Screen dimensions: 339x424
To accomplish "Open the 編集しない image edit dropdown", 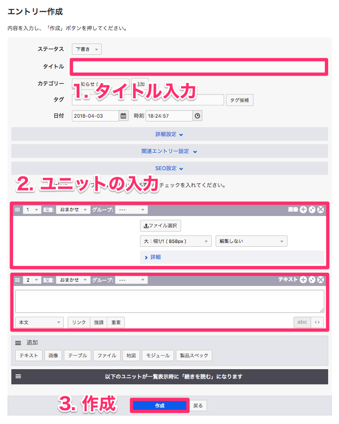I will pos(252,241).
